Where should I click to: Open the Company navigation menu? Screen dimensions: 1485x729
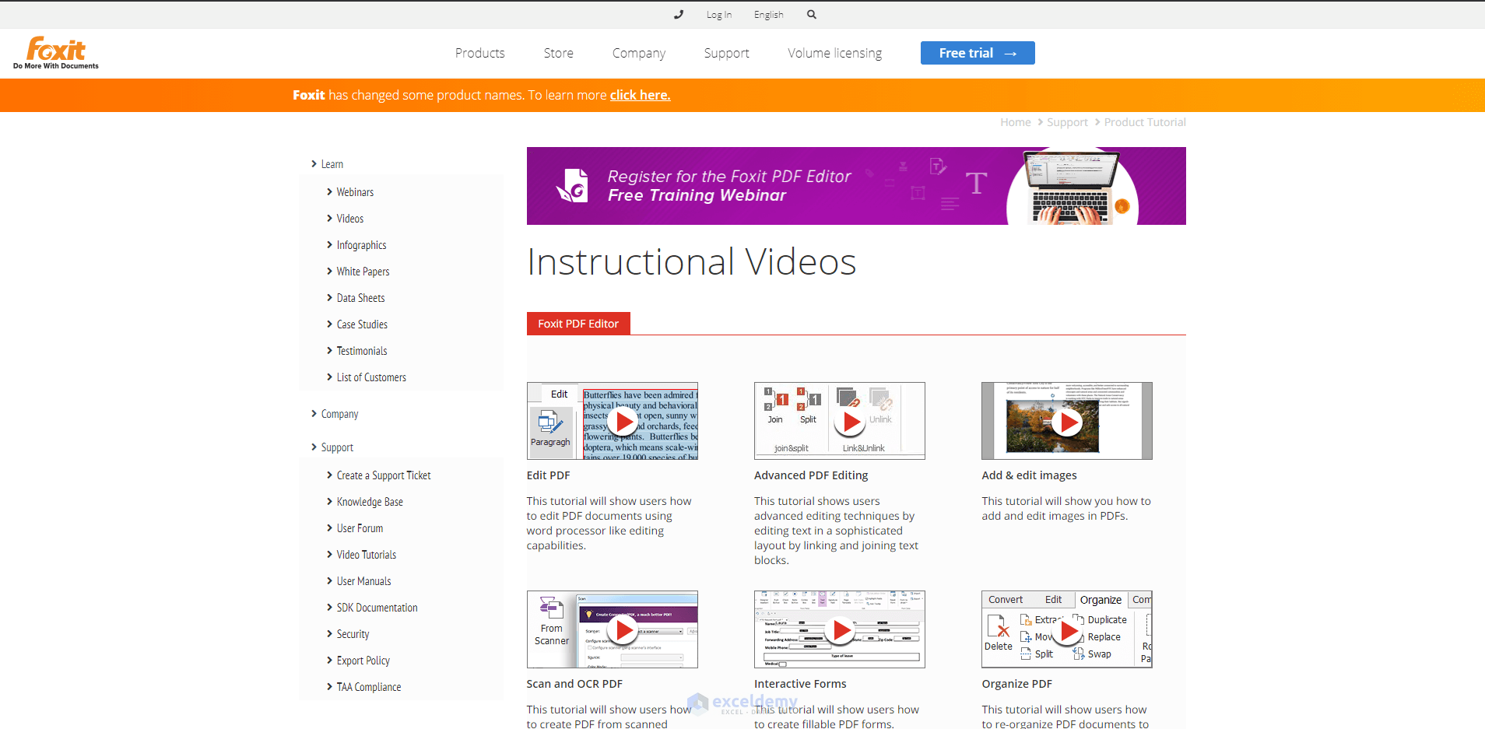pyautogui.click(x=639, y=53)
